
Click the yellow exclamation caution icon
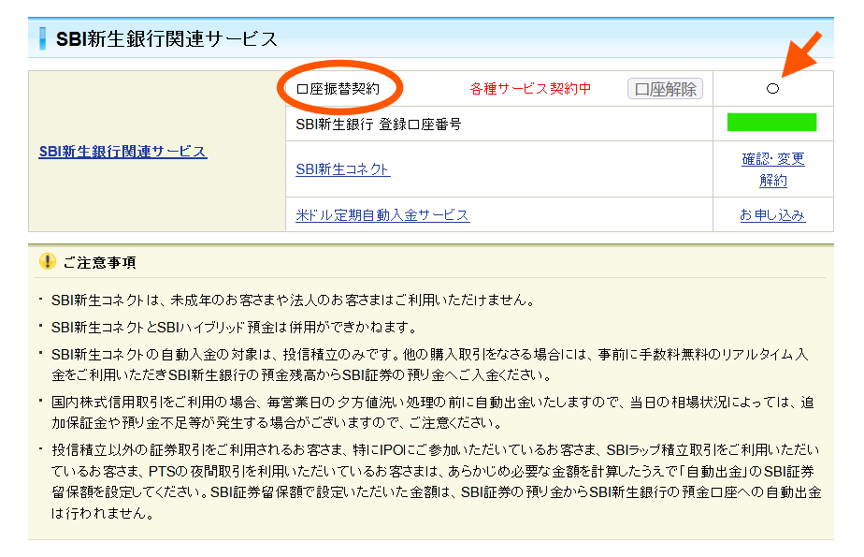pyautogui.click(x=48, y=261)
